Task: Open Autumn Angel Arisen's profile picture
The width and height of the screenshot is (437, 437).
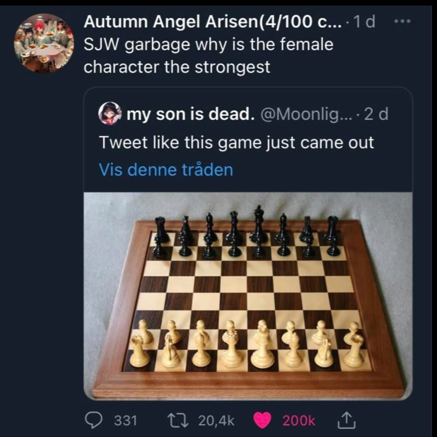Action: 44,43
